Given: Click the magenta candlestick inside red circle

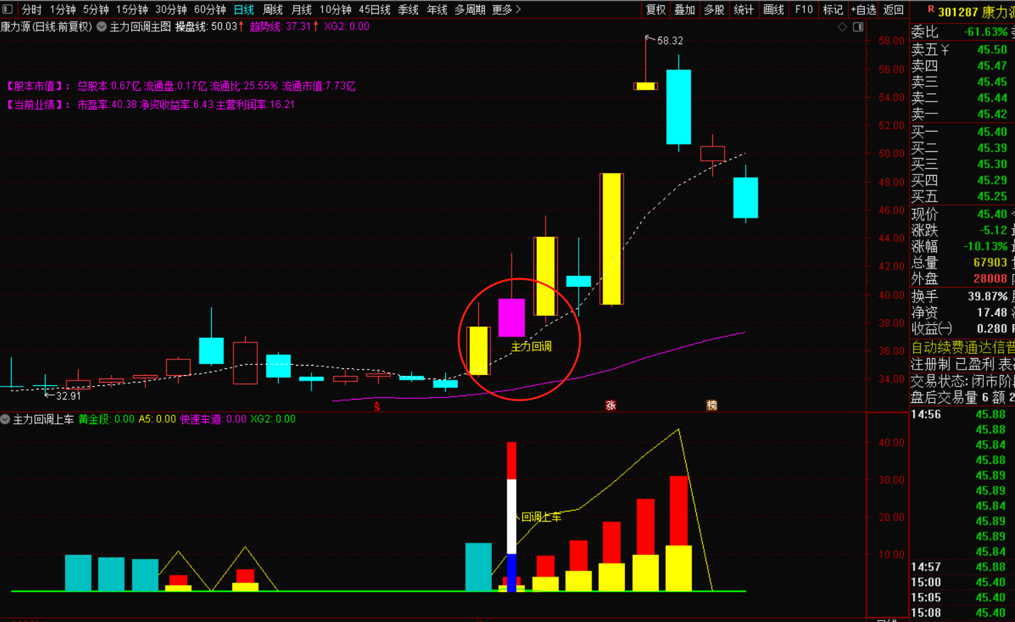Looking at the screenshot, I should coord(512,317).
